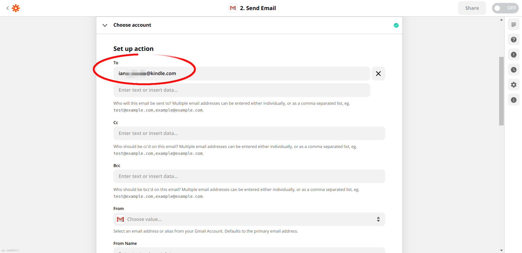Click the empty Cc input field
This screenshot has height=253, width=522.
click(x=249, y=133)
